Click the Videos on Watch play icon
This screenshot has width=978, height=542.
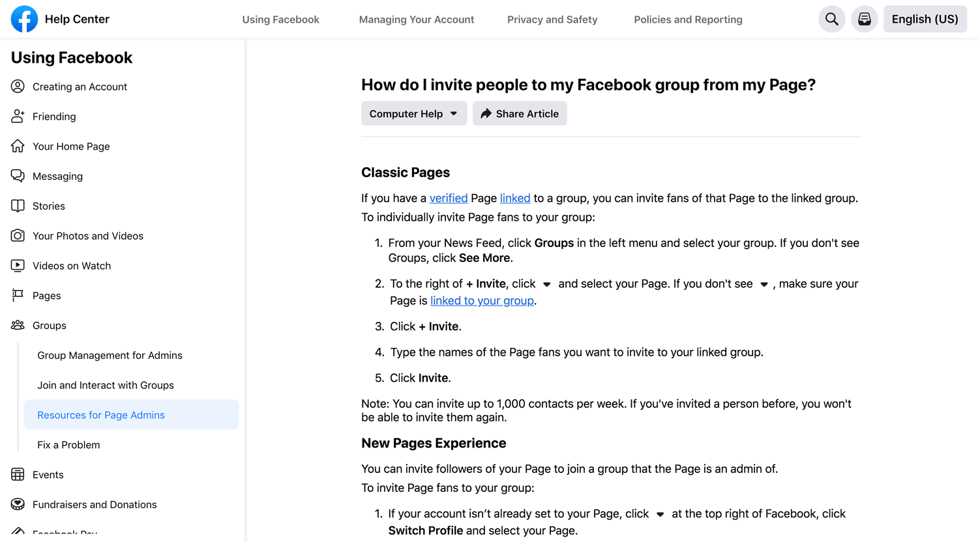pos(18,265)
